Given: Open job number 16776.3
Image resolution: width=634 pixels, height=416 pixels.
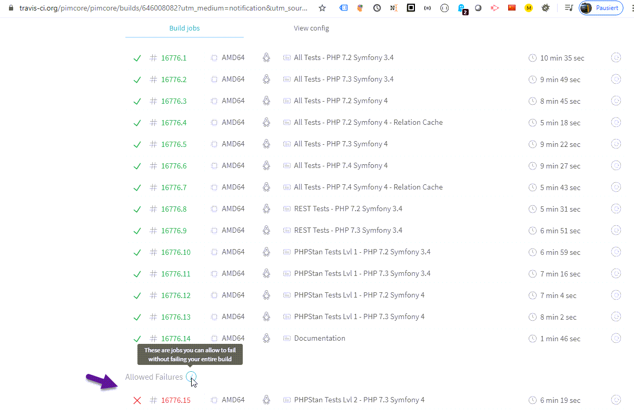Looking at the screenshot, I should (174, 101).
